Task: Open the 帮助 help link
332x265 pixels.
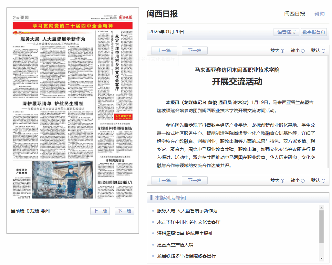Action: pyautogui.click(x=319, y=14)
